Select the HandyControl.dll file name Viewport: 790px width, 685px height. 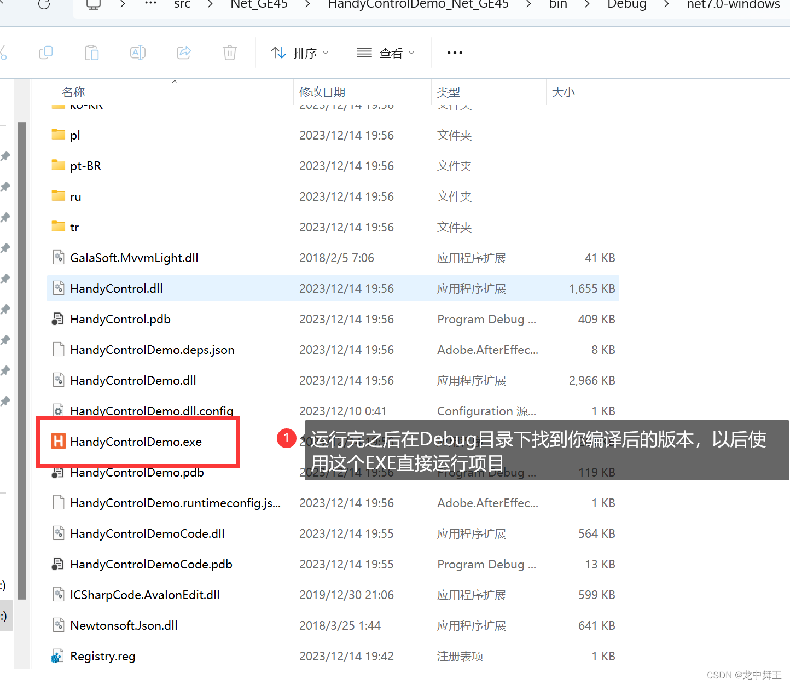click(x=116, y=288)
